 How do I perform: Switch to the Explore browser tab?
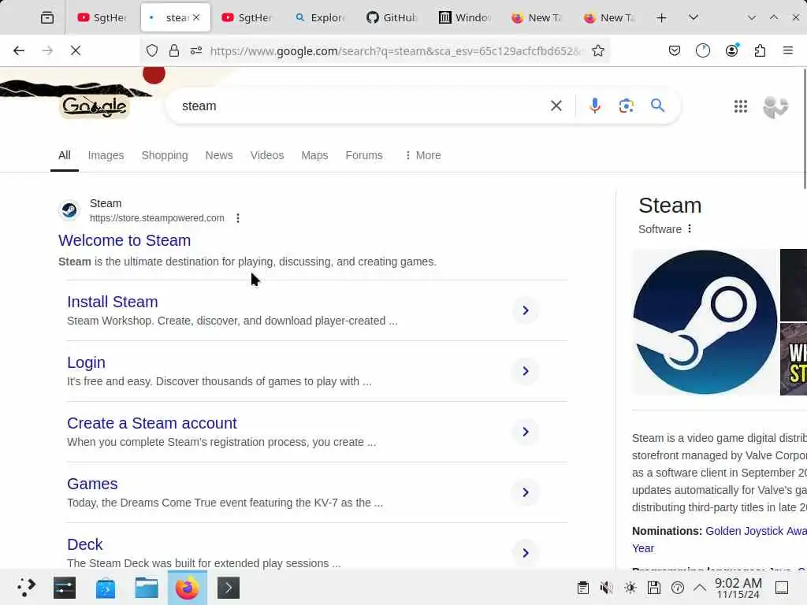320,17
